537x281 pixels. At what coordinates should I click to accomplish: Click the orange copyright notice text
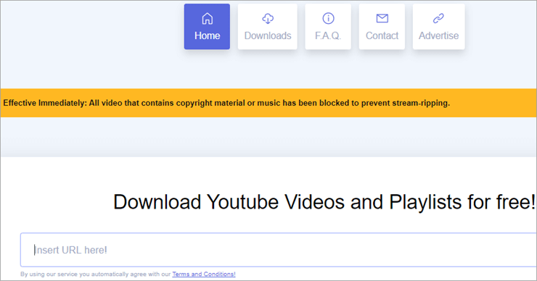[226, 103]
